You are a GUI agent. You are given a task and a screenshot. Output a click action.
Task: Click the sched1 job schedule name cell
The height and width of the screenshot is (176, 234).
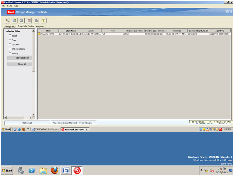[134, 34]
